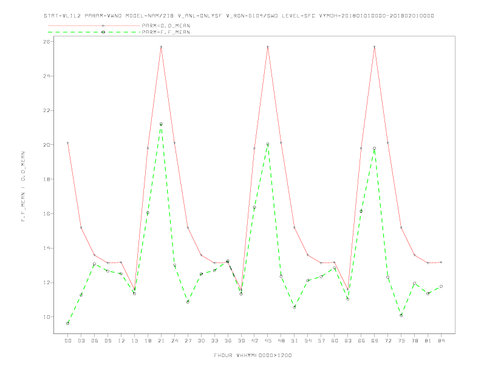
Task: Click x-axis tick label 78
Action: pos(414,341)
